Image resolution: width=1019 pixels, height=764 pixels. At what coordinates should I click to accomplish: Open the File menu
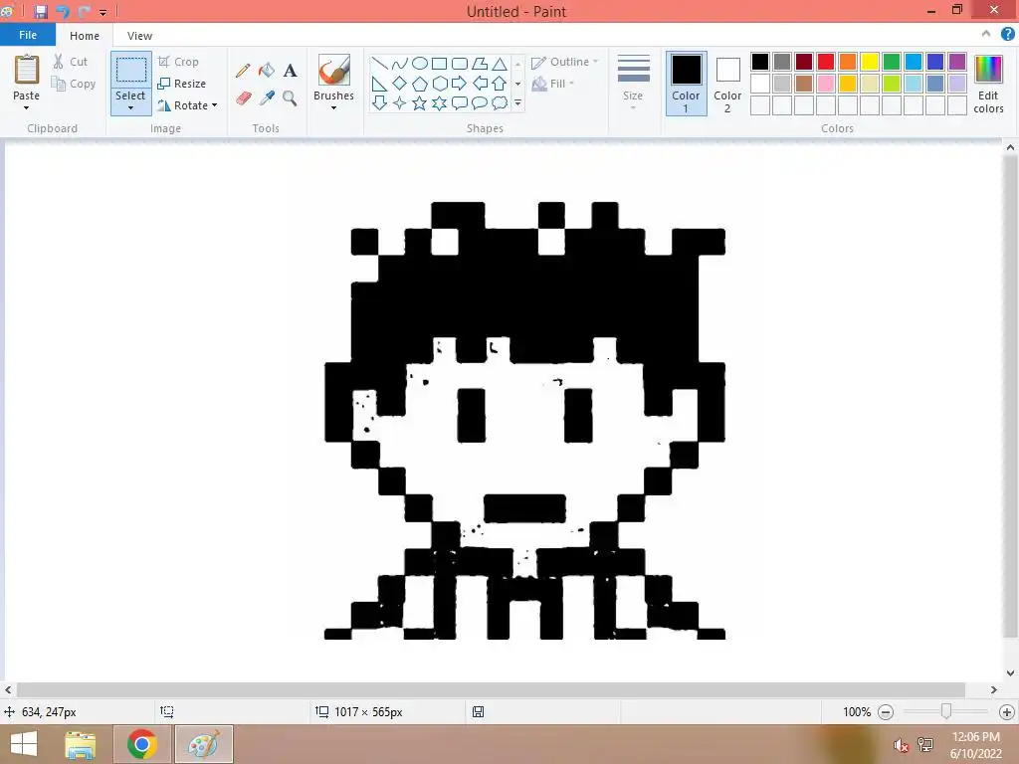coord(28,35)
